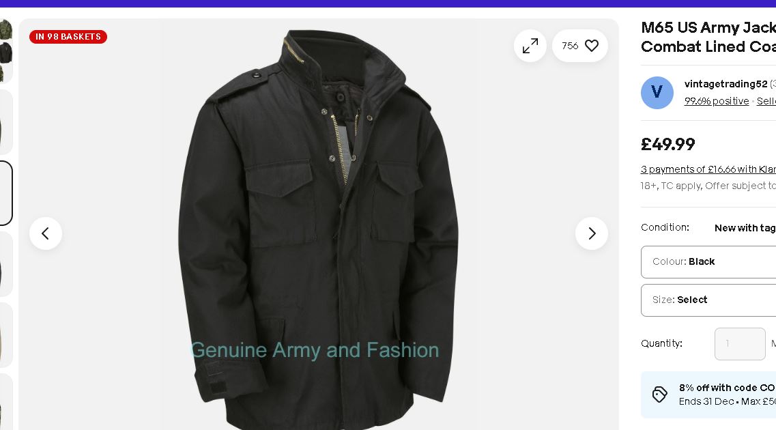Expand the product image to full screen

point(530,46)
